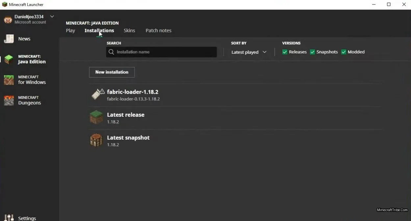Viewport: 411px width, 221px height.
Task: Close the Minecraft Launcher window
Action: coord(404,5)
